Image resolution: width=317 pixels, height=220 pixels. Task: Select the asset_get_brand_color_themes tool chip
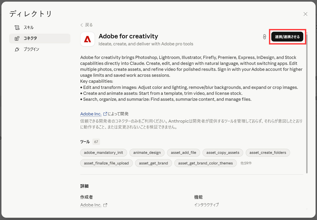click(206, 163)
